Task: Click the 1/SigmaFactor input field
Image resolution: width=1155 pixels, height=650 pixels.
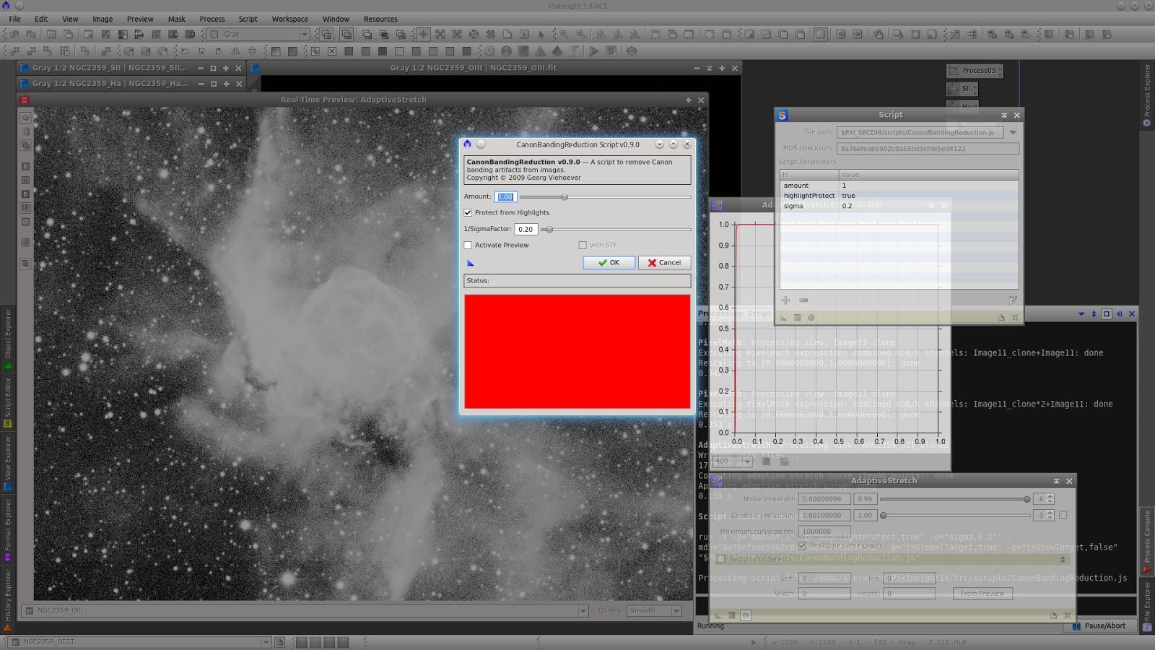Action: (526, 229)
